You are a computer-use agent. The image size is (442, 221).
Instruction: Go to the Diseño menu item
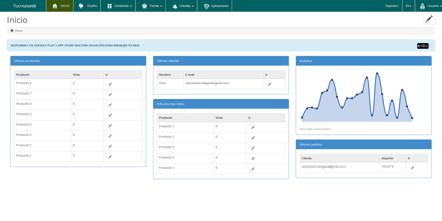coord(88,6)
